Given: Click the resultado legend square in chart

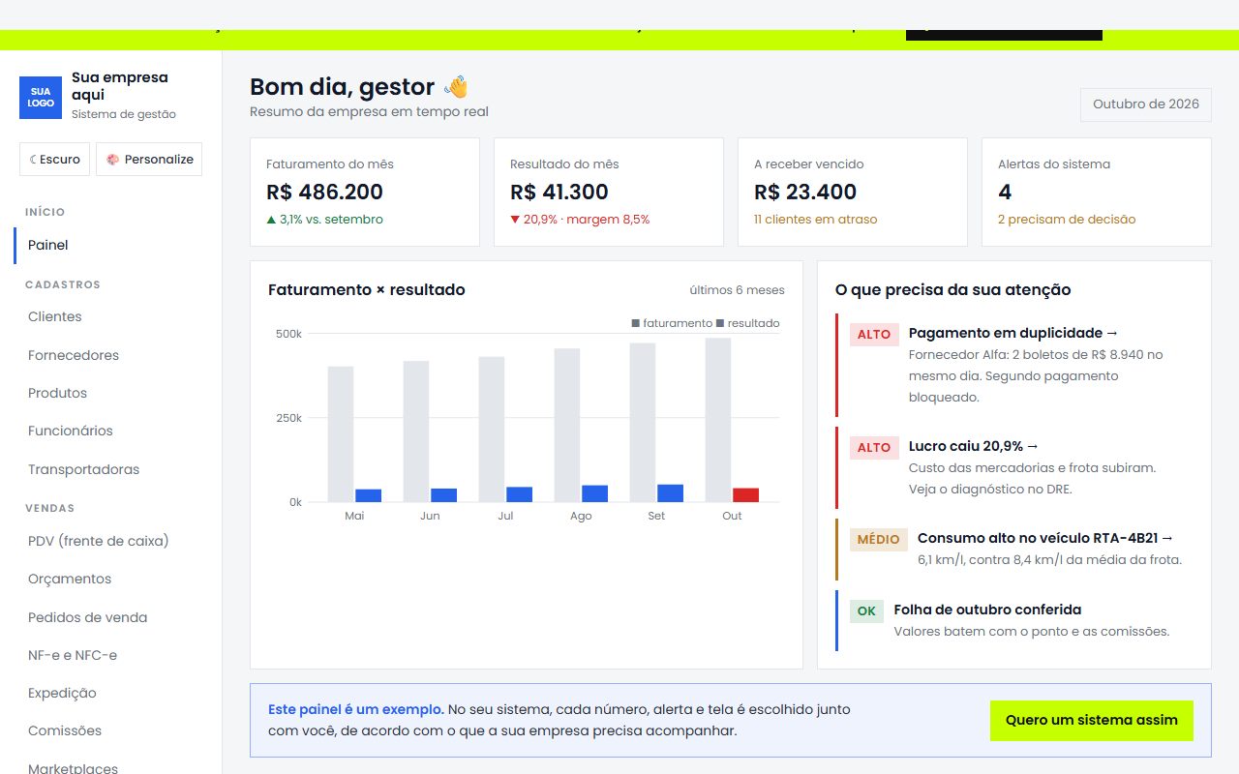Looking at the screenshot, I should click(x=720, y=323).
